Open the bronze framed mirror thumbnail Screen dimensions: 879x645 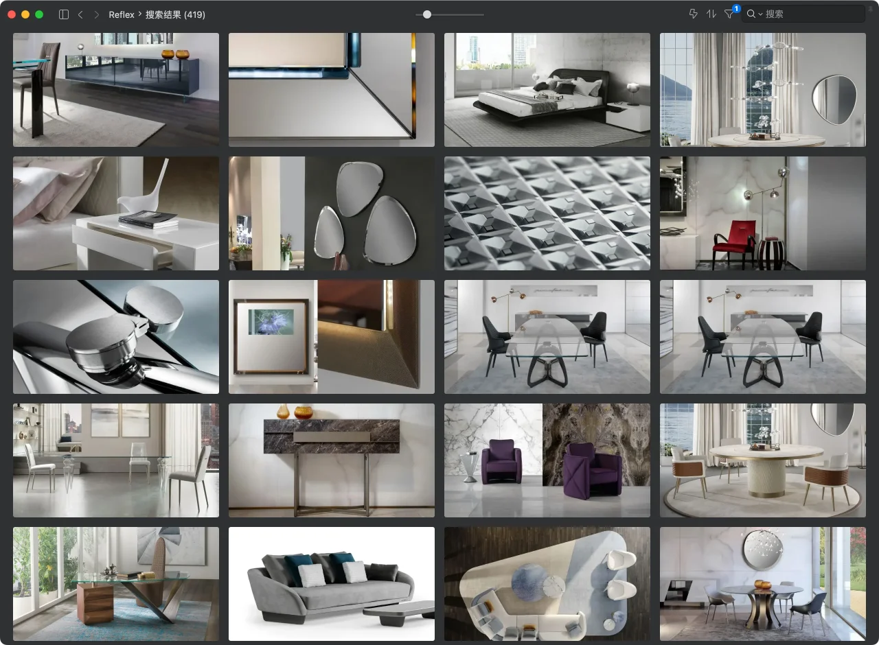point(332,337)
